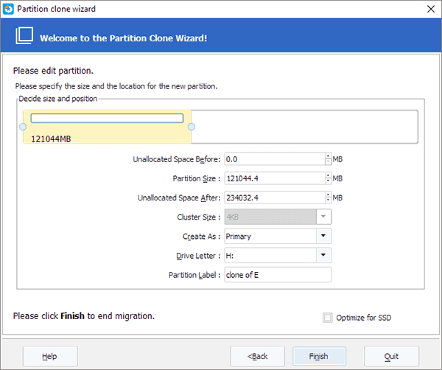The height and width of the screenshot is (370, 442).
Task: Quit the partition clone wizard
Action: pyautogui.click(x=391, y=356)
